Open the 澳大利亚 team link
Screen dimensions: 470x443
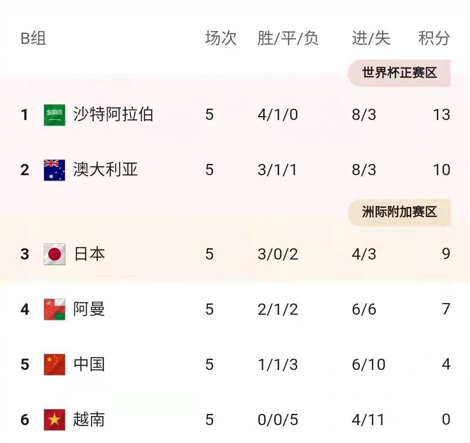[105, 170]
